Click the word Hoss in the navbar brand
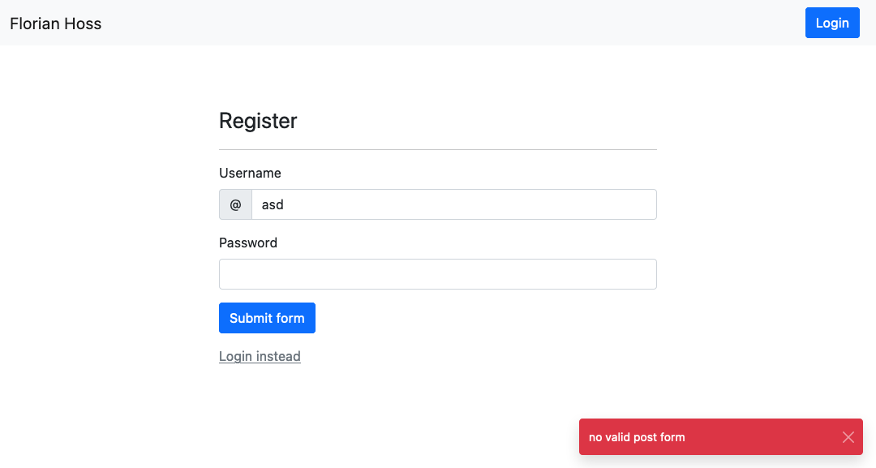Image resolution: width=876 pixels, height=468 pixels. pos(83,24)
